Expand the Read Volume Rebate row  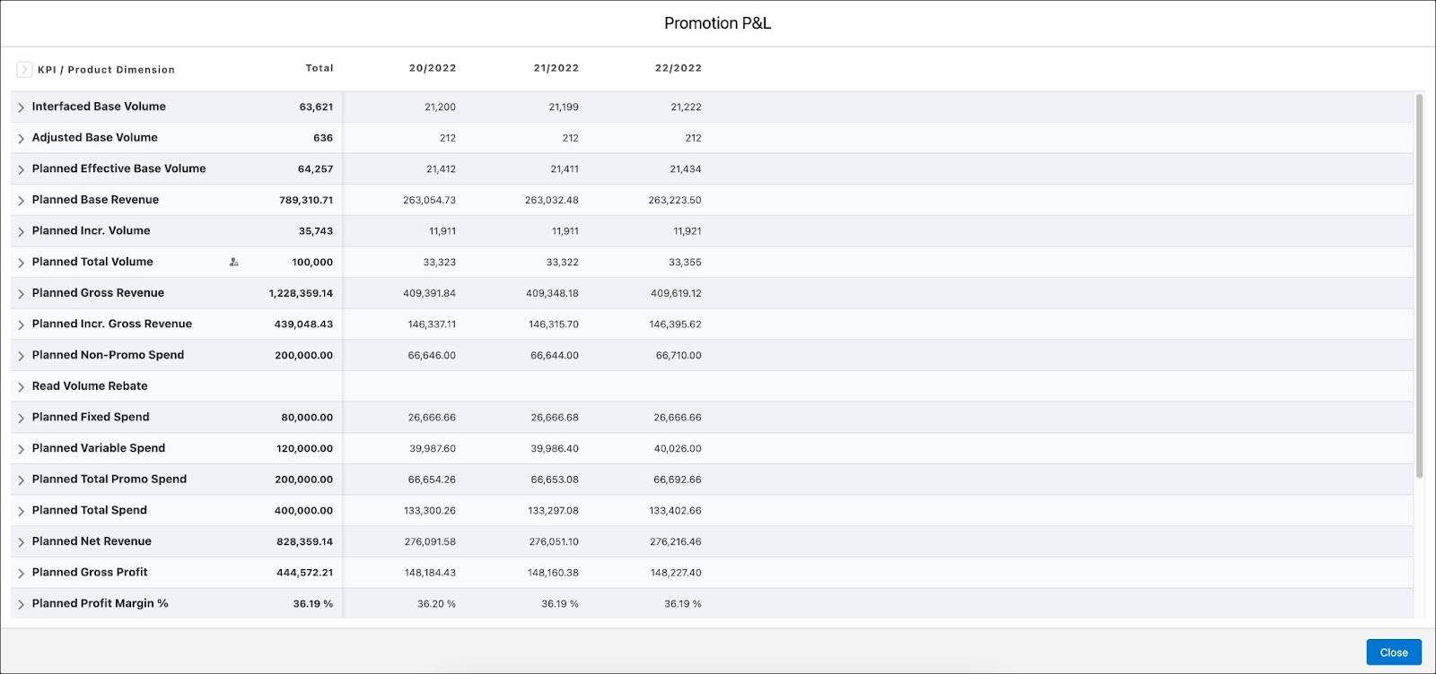(x=21, y=387)
